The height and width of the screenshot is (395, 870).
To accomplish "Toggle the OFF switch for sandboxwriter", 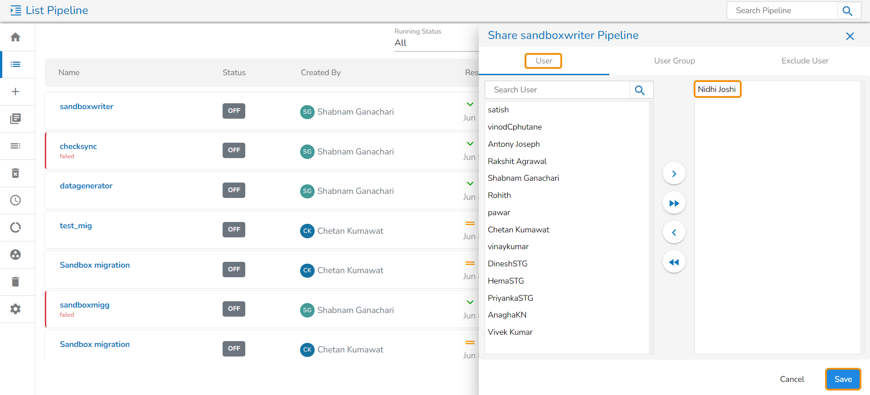I will tap(233, 111).
